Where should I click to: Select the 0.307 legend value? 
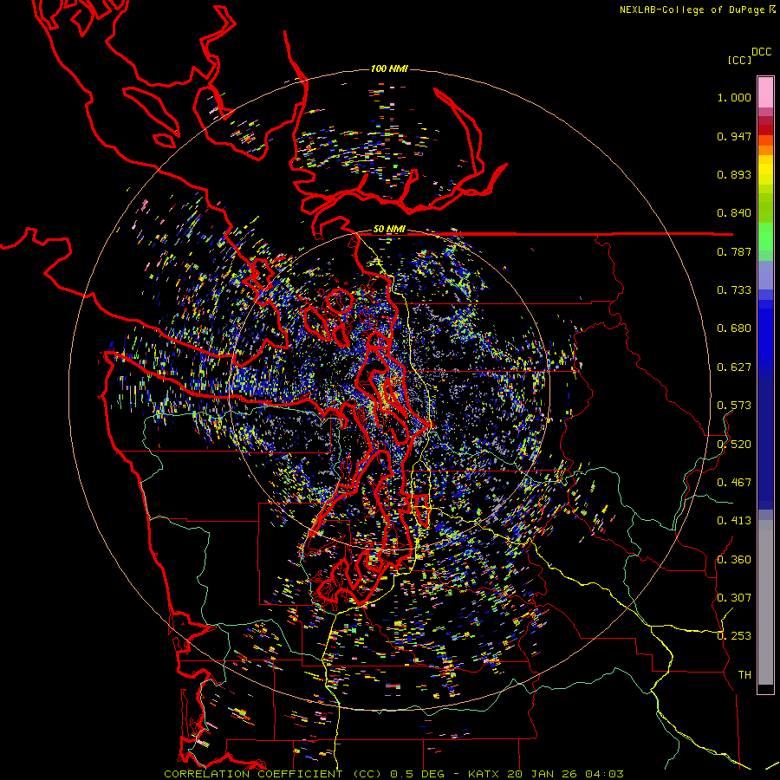click(x=734, y=598)
